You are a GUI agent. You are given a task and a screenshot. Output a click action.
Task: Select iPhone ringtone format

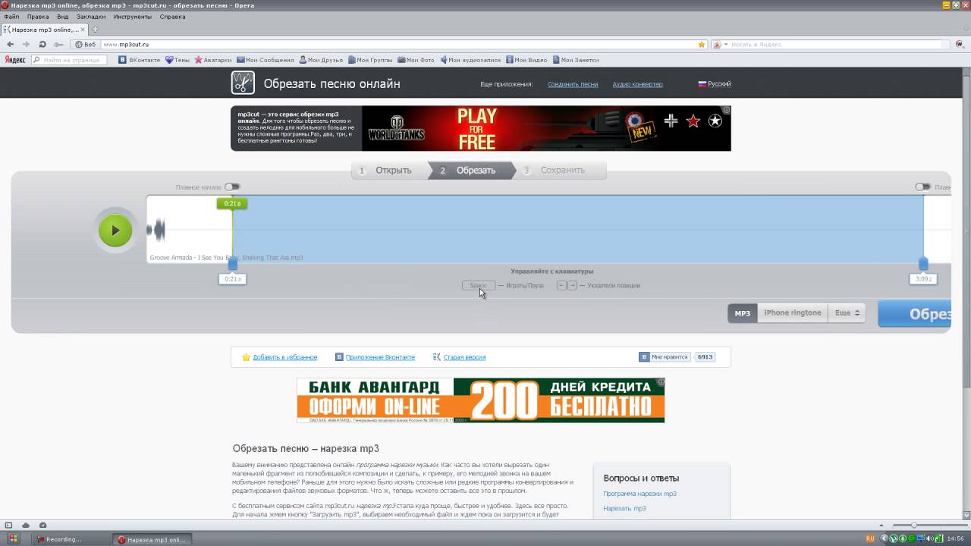793,312
